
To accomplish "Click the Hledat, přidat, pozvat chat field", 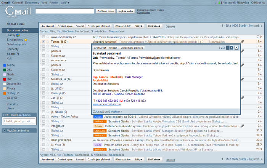I will click(19, 121).
